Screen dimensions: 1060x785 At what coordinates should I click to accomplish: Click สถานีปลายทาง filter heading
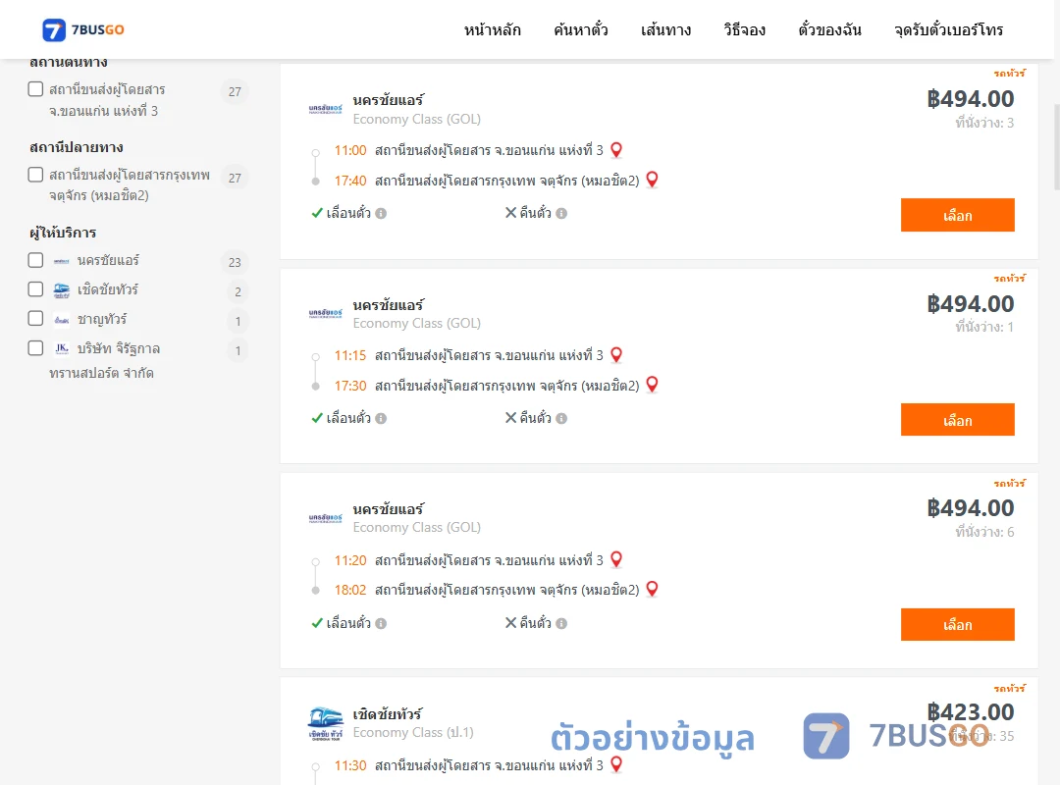click(76, 147)
